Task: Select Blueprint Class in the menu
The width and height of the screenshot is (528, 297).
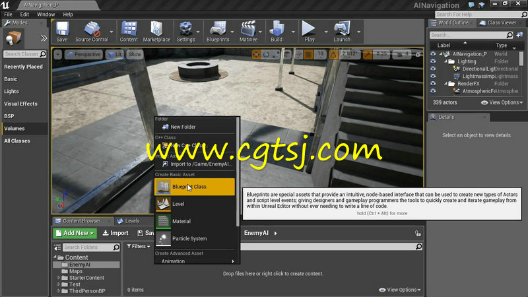Action: (x=195, y=187)
